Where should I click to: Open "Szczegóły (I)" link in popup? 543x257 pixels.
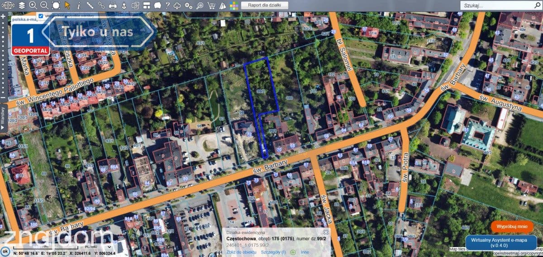tap(274, 252)
